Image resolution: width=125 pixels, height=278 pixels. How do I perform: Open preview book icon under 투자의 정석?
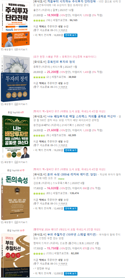pyautogui.click(x=16, y=104)
